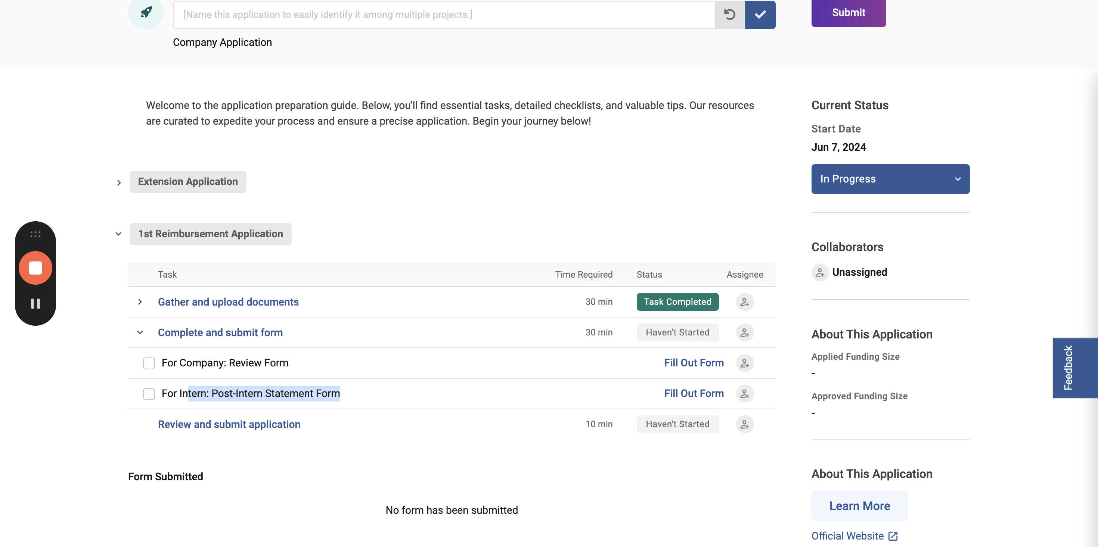Viewport: 1098px width, 547px height.
Task: Click the Unassigned collaborators label
Action: tap(859, 272)
